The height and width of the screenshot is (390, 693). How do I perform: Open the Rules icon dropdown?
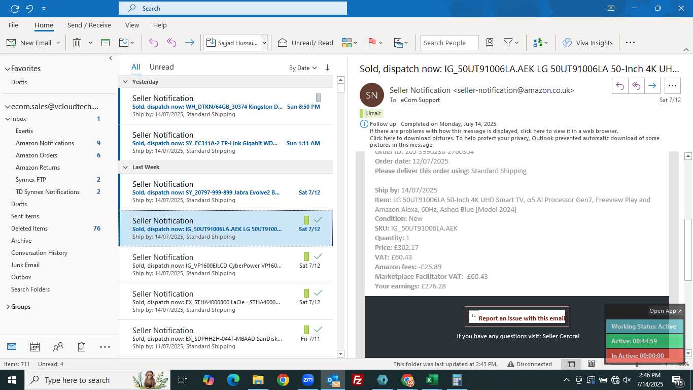(x=401, y=43)
